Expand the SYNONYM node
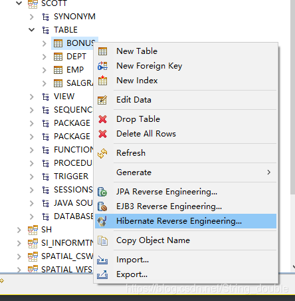This screenshot has width=295, height=301. pyautogui.click(x=32, y=17)
